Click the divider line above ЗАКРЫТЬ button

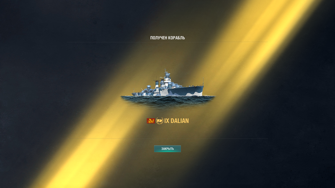tap(167, 139)
